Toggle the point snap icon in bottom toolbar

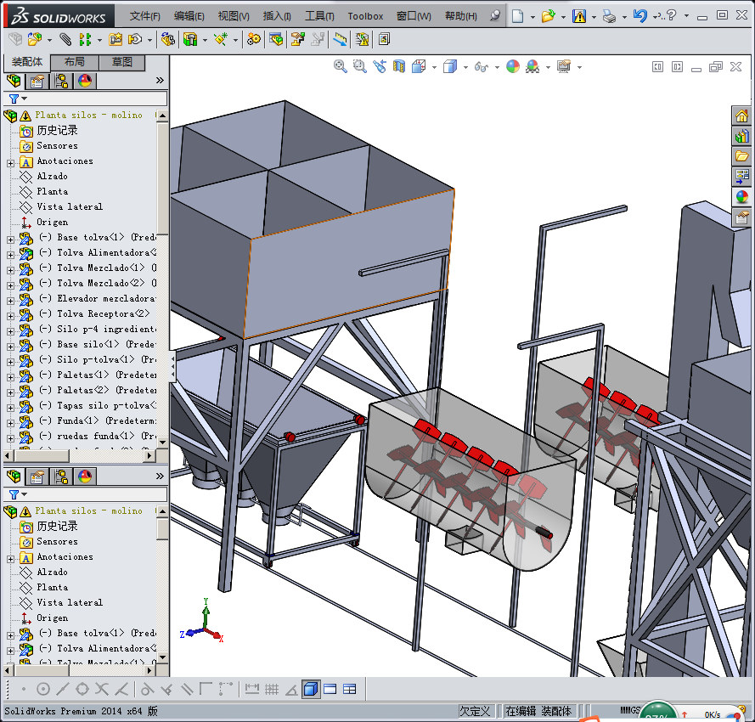pyautogui.click(x=23, y=689)
